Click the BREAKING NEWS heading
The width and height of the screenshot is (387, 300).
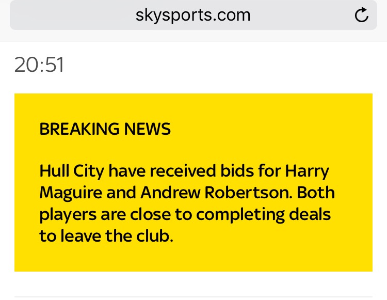pos(105,129)
